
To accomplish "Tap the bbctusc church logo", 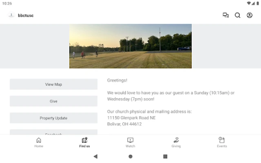I will click(x=11, y=15).
